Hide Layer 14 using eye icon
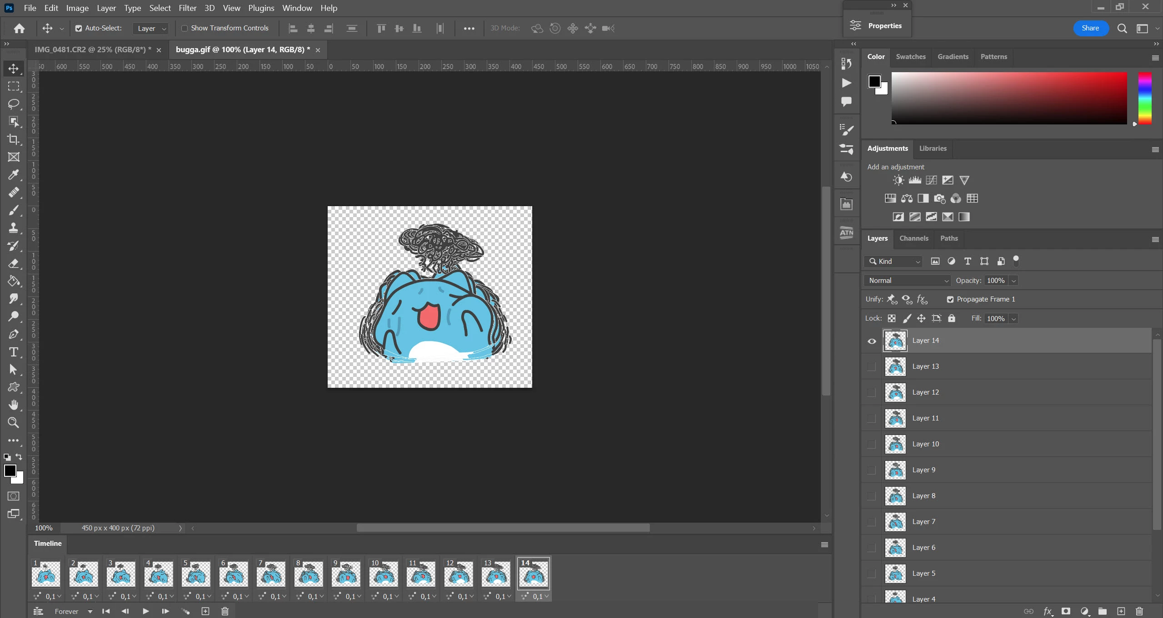This screenshot has width=1163, height=618. point(872,341)
